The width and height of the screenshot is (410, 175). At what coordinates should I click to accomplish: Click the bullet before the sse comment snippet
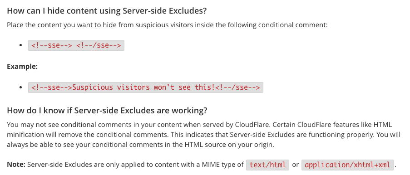coord(21,45)
